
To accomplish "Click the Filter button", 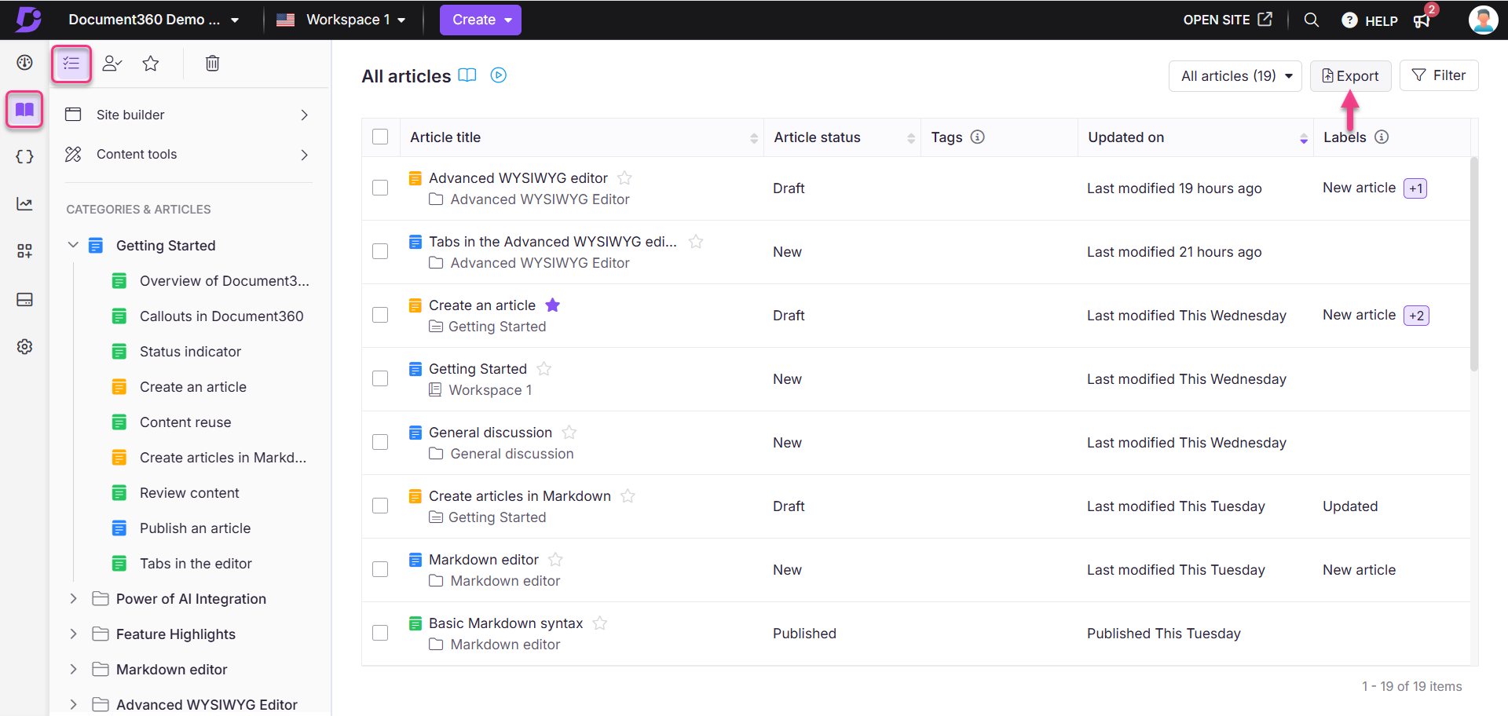I will (1439, 75).
